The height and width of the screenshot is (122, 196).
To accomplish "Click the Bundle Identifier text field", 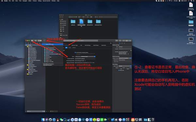I will click(x=85, y=59).
